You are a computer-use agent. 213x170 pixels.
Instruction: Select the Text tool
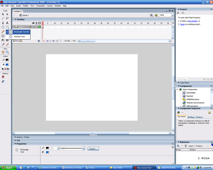click(7, 23)
